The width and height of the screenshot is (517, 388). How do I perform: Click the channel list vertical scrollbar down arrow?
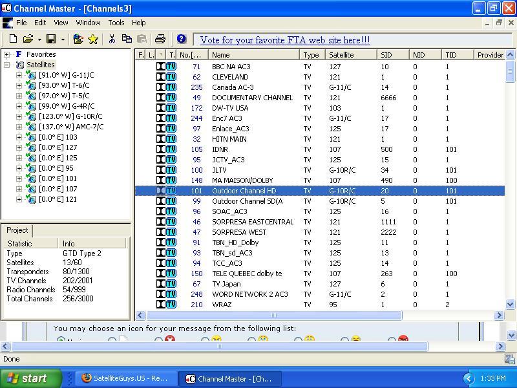pos(510,304)
